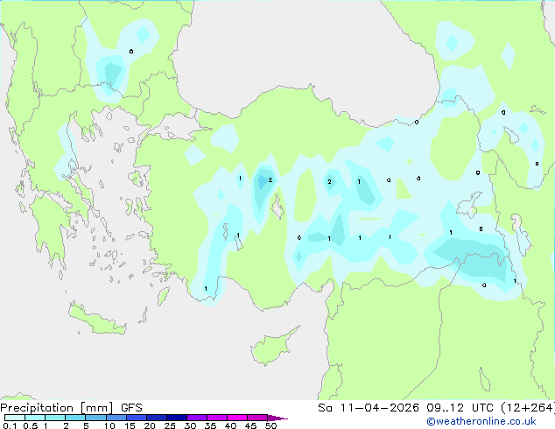Select the 15–20 mm legend color swatch
The height and width of the screenshot is (429, 555).
point(136,418)
